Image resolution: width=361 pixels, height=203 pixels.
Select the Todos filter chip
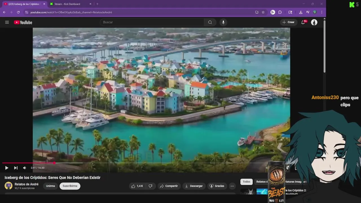pos(246,182)
